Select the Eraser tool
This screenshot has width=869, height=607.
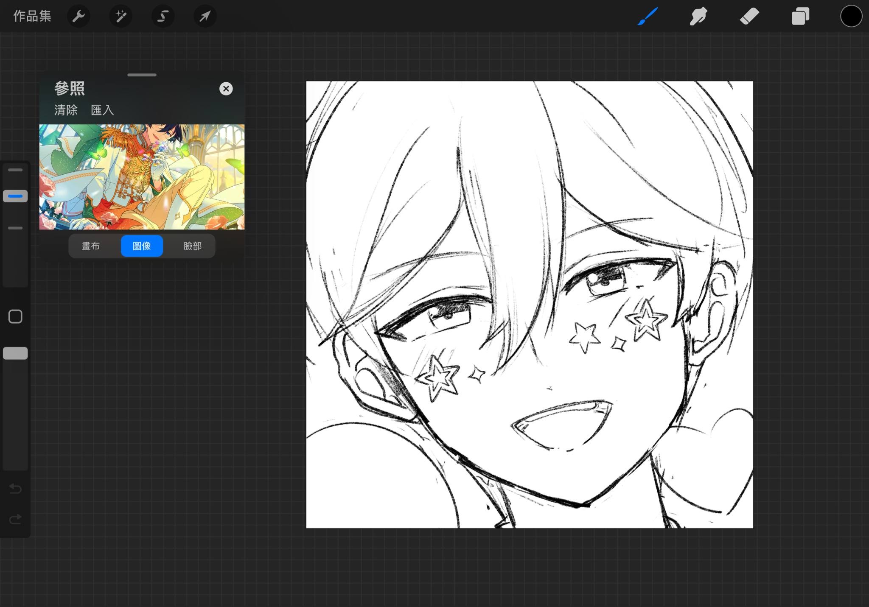point(749,17)
